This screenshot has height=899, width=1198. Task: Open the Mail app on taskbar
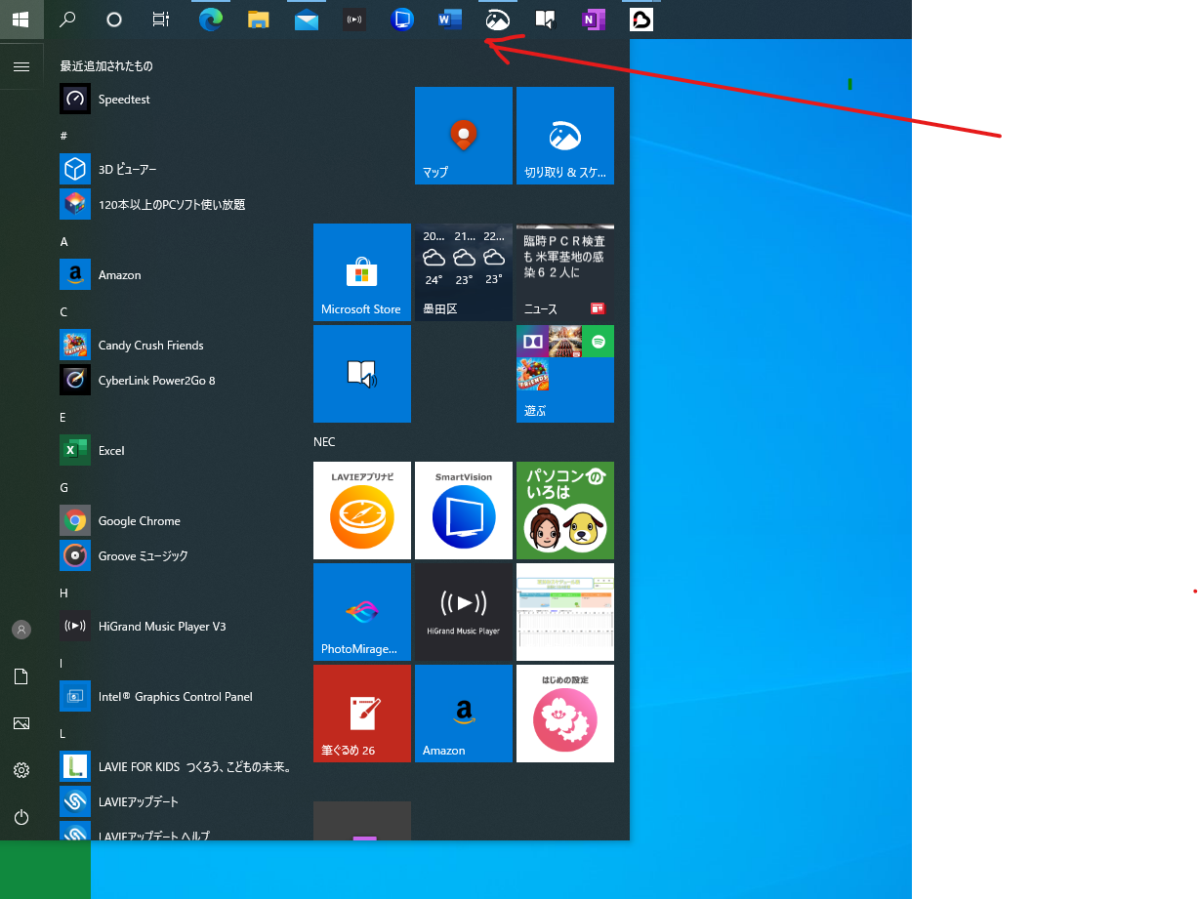pyautogui.click(x=307, y=20)
